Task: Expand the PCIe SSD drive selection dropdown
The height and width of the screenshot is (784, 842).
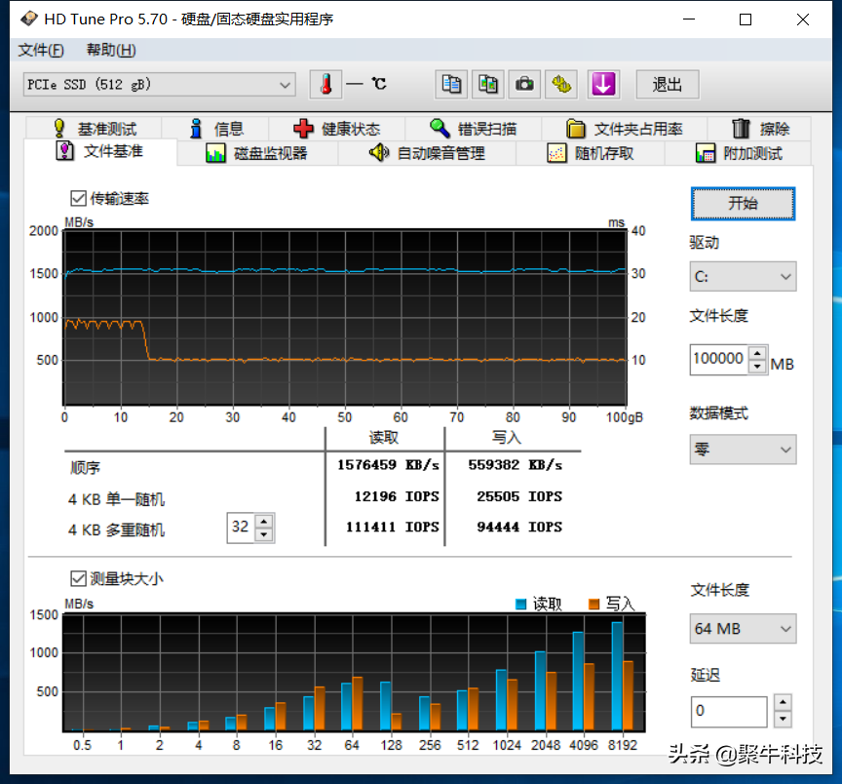Action: tap(160, 85)
